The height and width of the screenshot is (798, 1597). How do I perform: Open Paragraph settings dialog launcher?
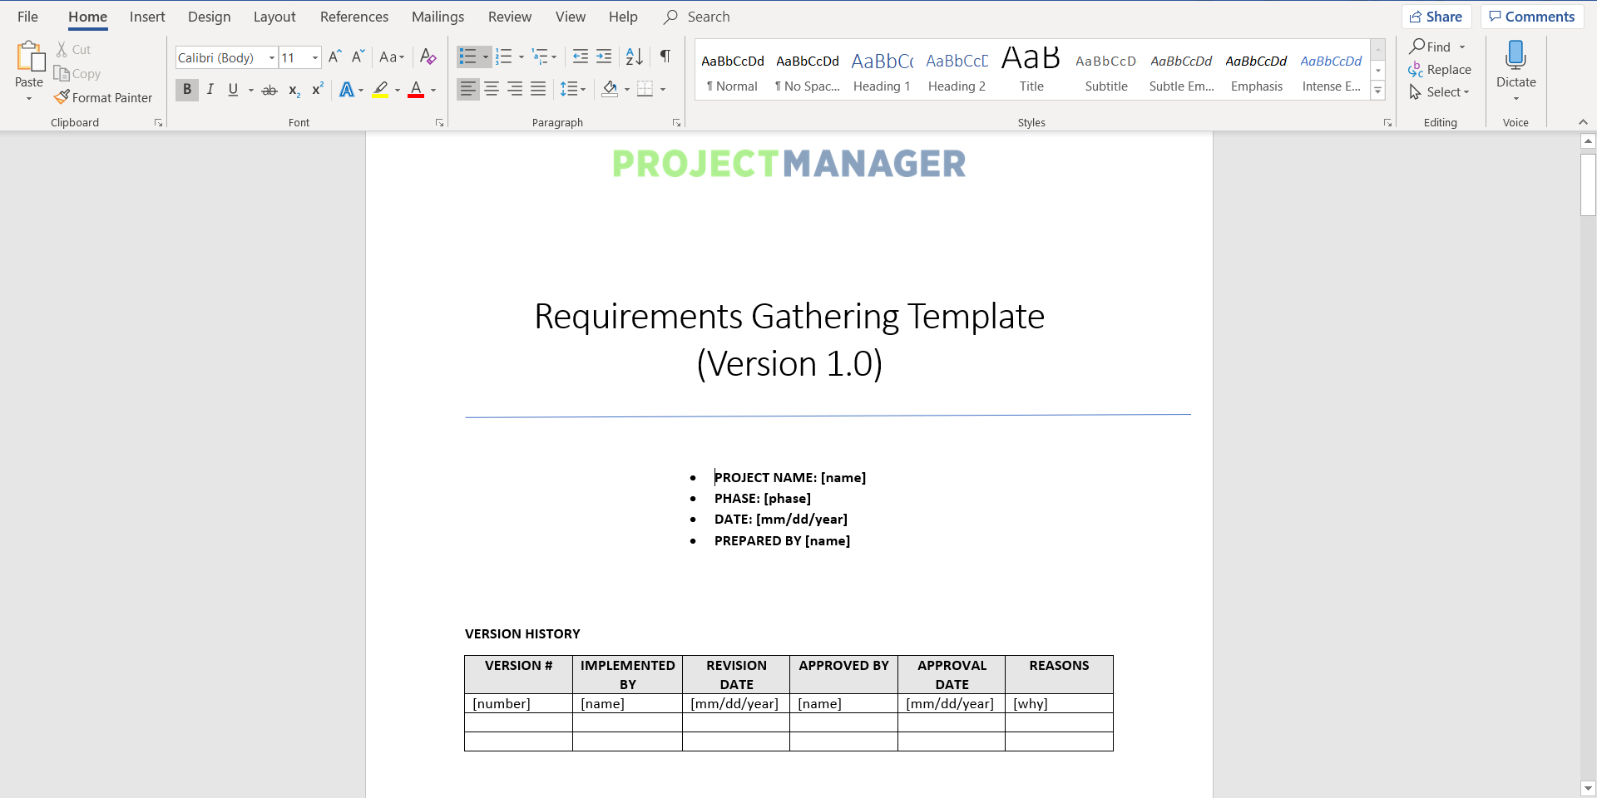click(677, 122)
